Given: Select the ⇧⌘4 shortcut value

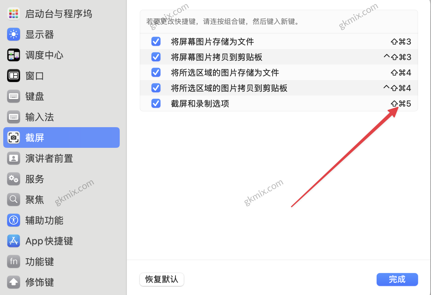Looking at the screenshot, I should pyautogui.click(x=401, y=73).
